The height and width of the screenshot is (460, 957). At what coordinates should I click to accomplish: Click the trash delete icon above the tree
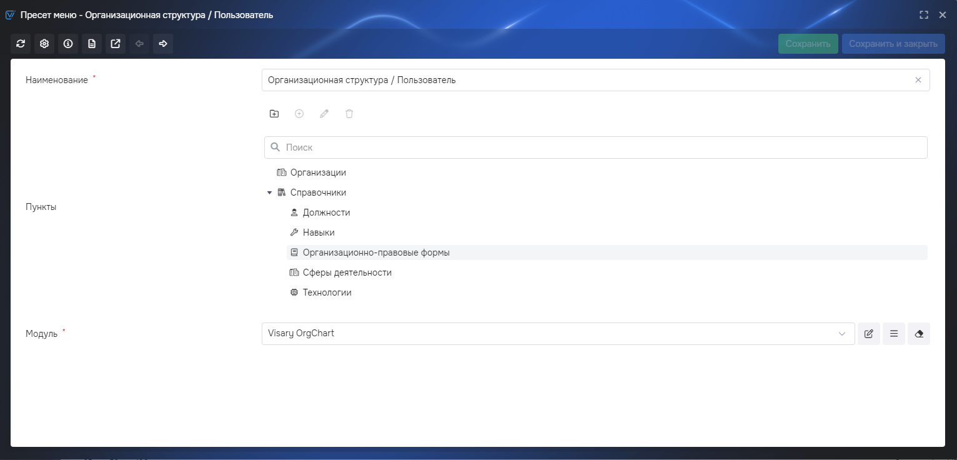(349, 114)
